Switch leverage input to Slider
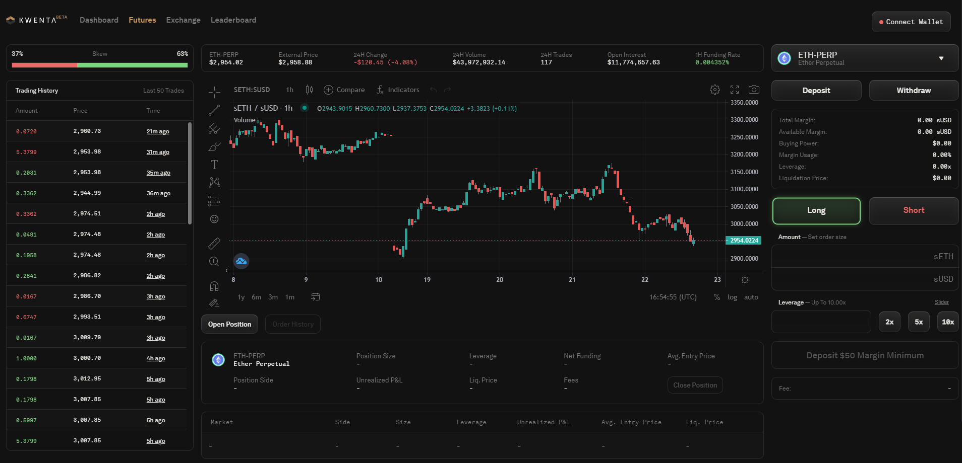The image size is (962, 463). click(942, 302)
